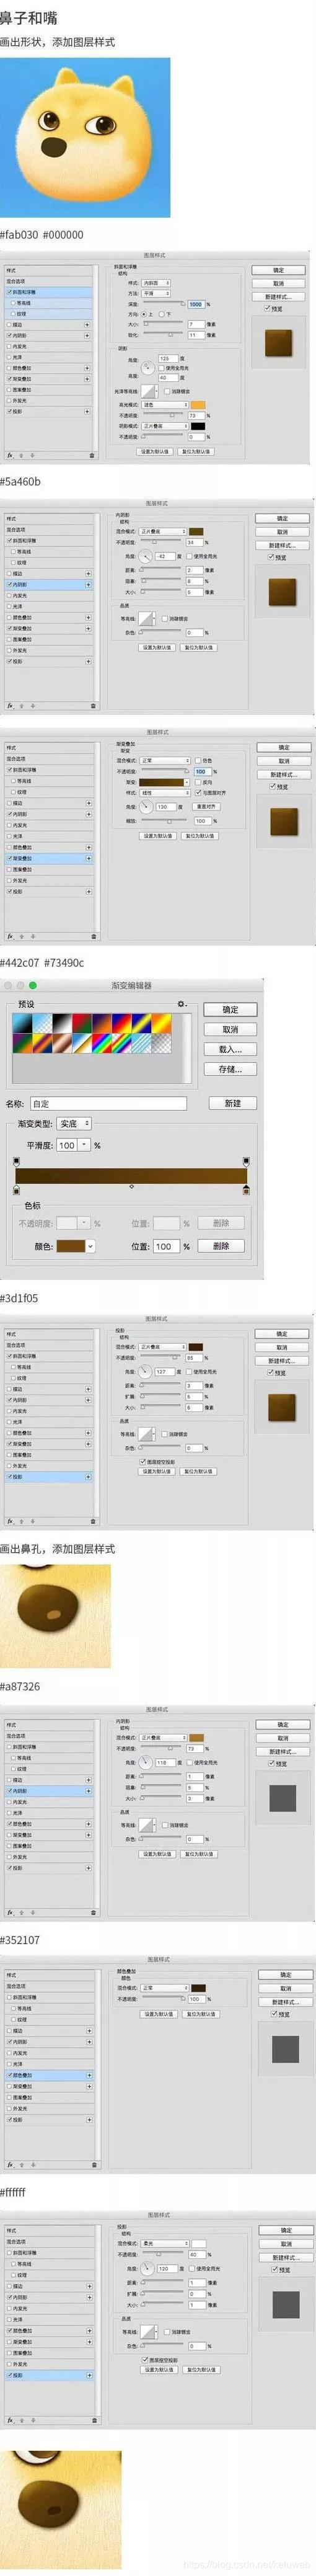Open 样式 dropdown 内斜面 in Bevel & Emboss dialog
316x2576 pixels.
pos(157,284)
